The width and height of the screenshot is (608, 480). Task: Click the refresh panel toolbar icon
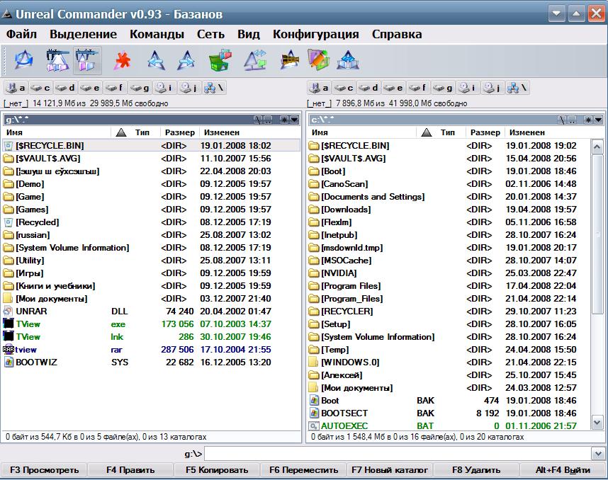click(23, 60)
